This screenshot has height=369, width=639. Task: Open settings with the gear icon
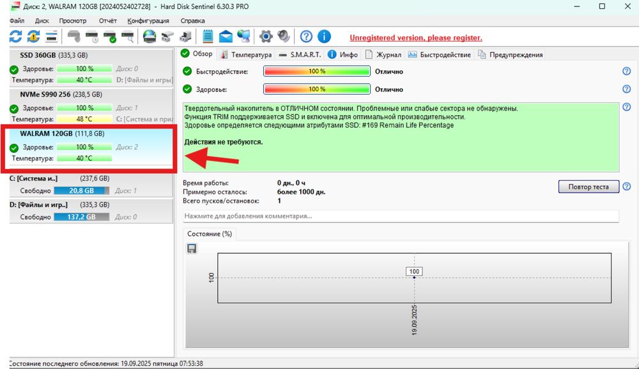266,36
